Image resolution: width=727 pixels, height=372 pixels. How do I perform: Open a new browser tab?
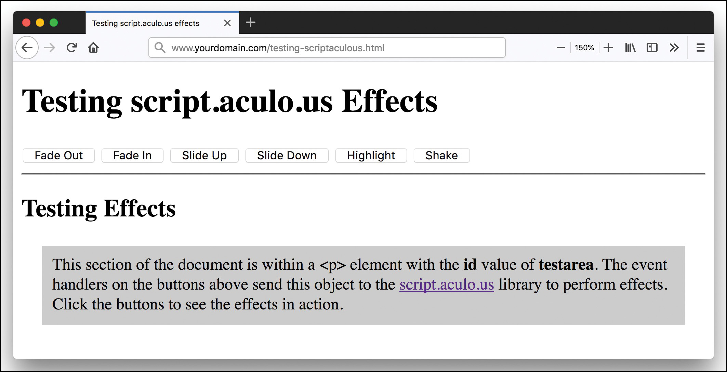[251, 23]
